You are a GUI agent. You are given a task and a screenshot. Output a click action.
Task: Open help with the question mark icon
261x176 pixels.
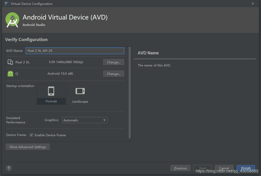coord(9,168)
